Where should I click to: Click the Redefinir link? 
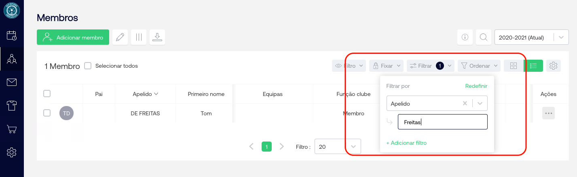[476, 86]
